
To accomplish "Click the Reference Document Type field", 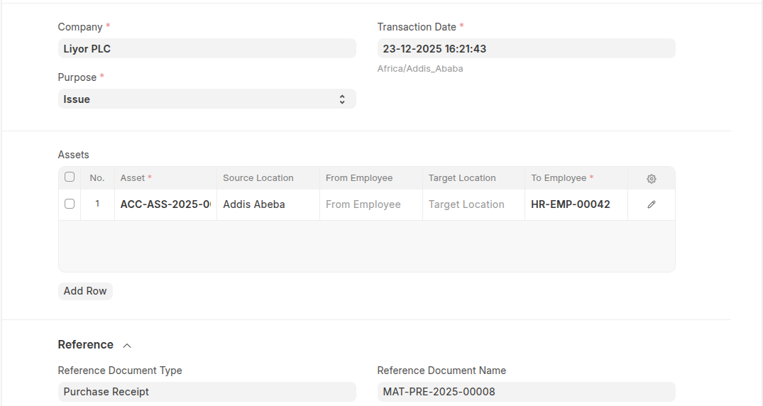I will pyautogui.click(x=207, y=392).
